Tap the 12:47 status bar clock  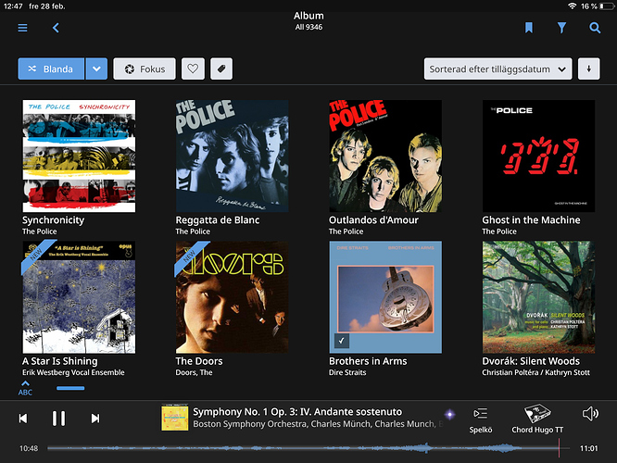coord(13,6)
